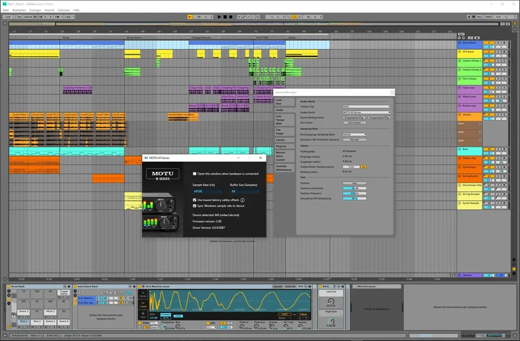
Task: Uncheck 'Use lowest latency safety offsets'
Action: point(195,200)
